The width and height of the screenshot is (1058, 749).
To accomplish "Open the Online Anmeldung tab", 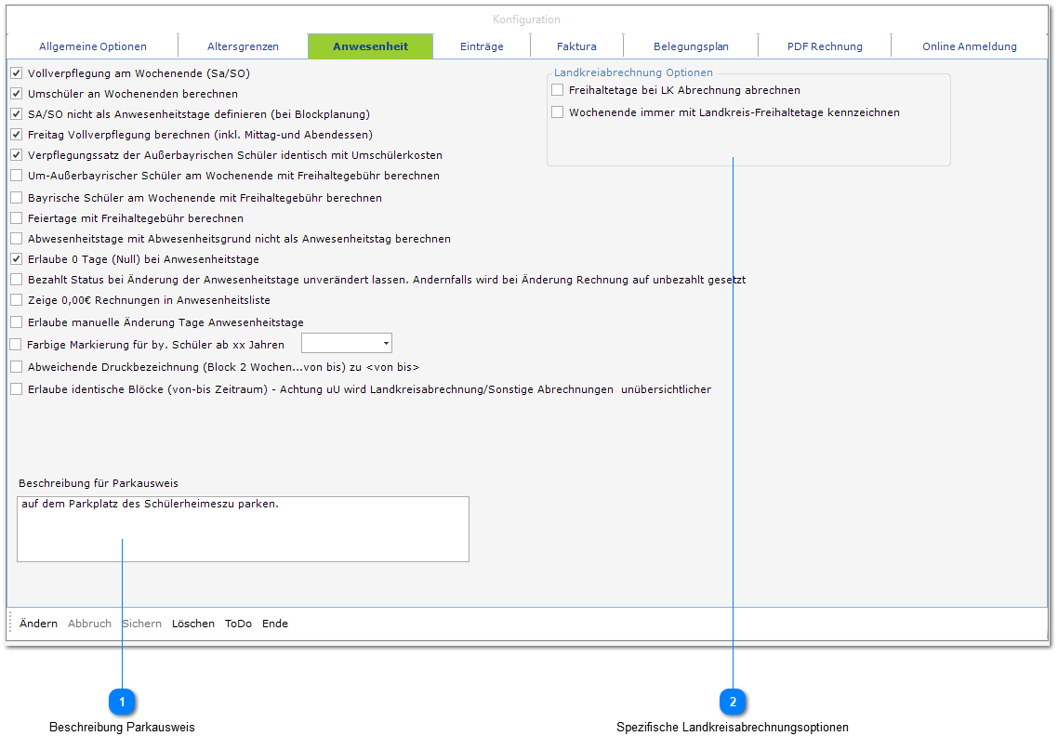I will coord(969,46).
